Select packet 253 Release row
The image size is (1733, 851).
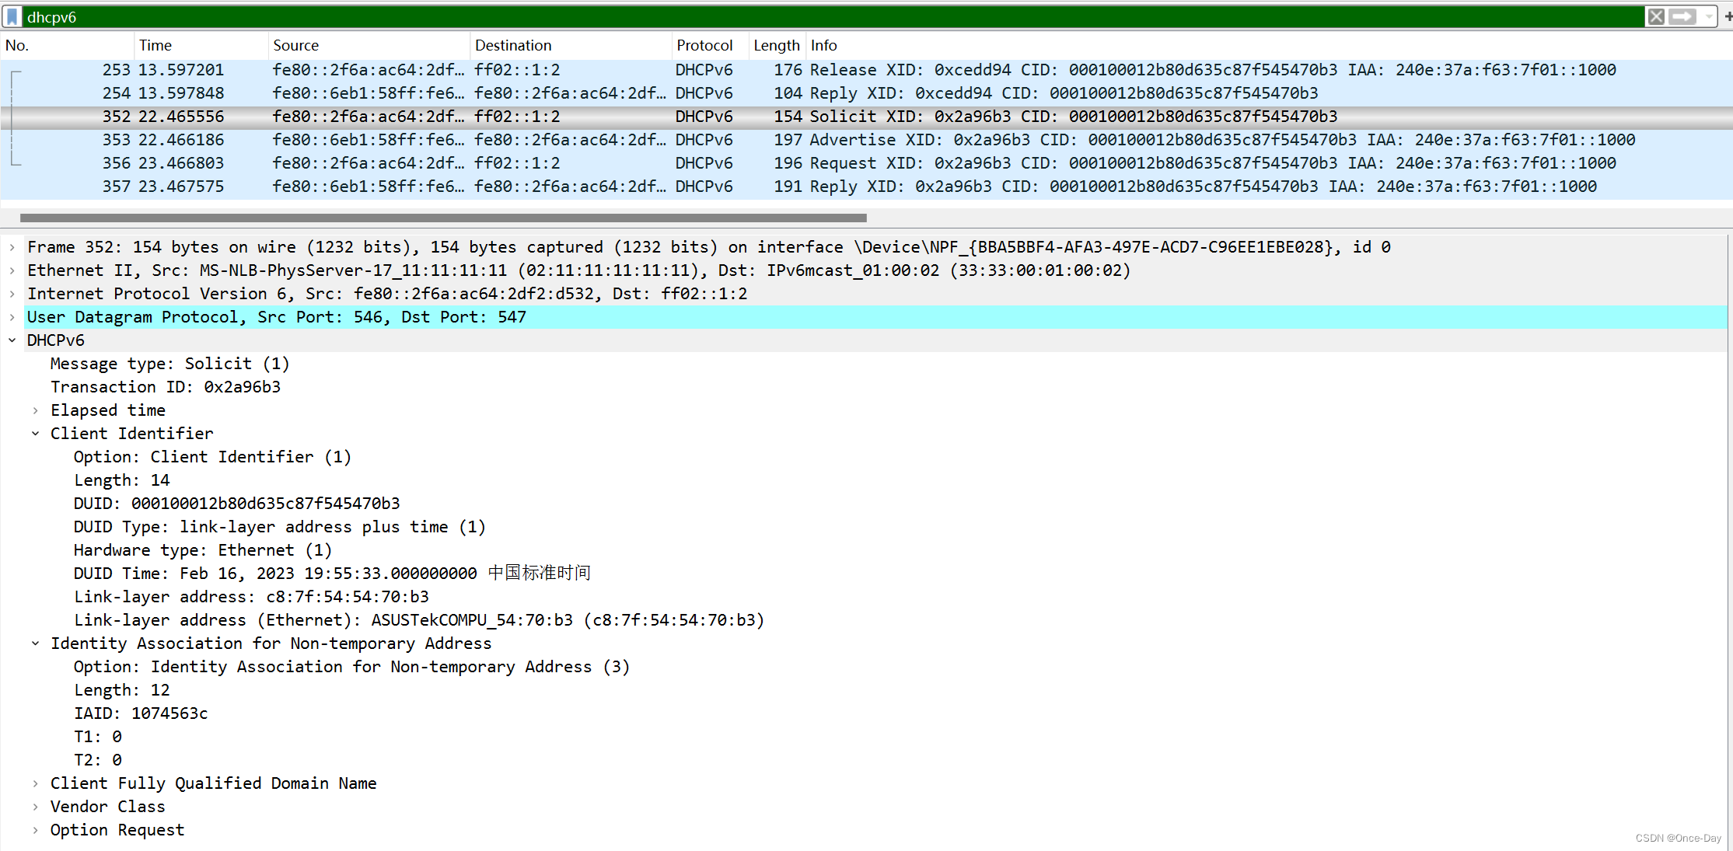(866, 70)
